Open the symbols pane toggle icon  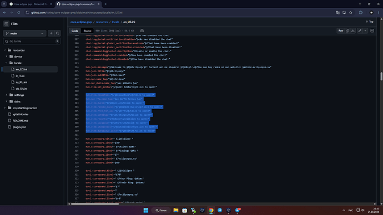(x=372, y=30)
